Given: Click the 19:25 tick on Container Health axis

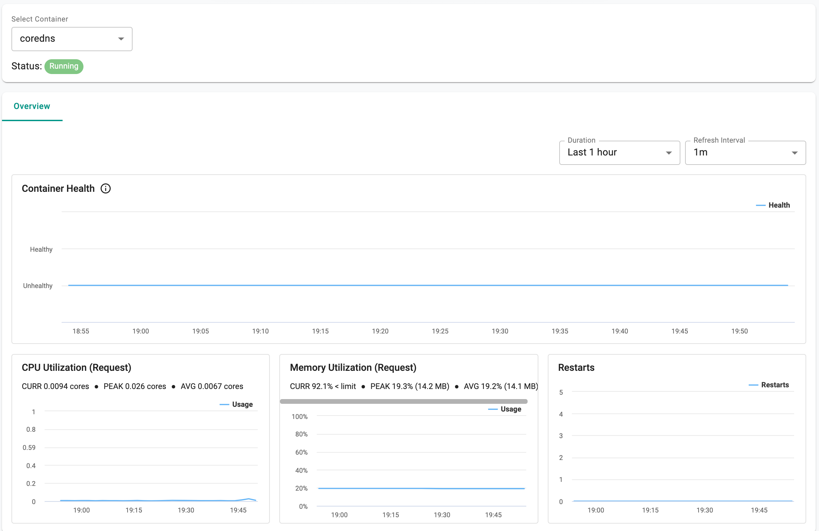Looking at the screenshot, I should [x=440, y=331].
